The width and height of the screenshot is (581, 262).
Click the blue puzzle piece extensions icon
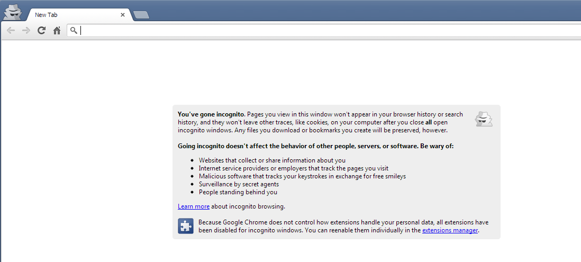186,226
